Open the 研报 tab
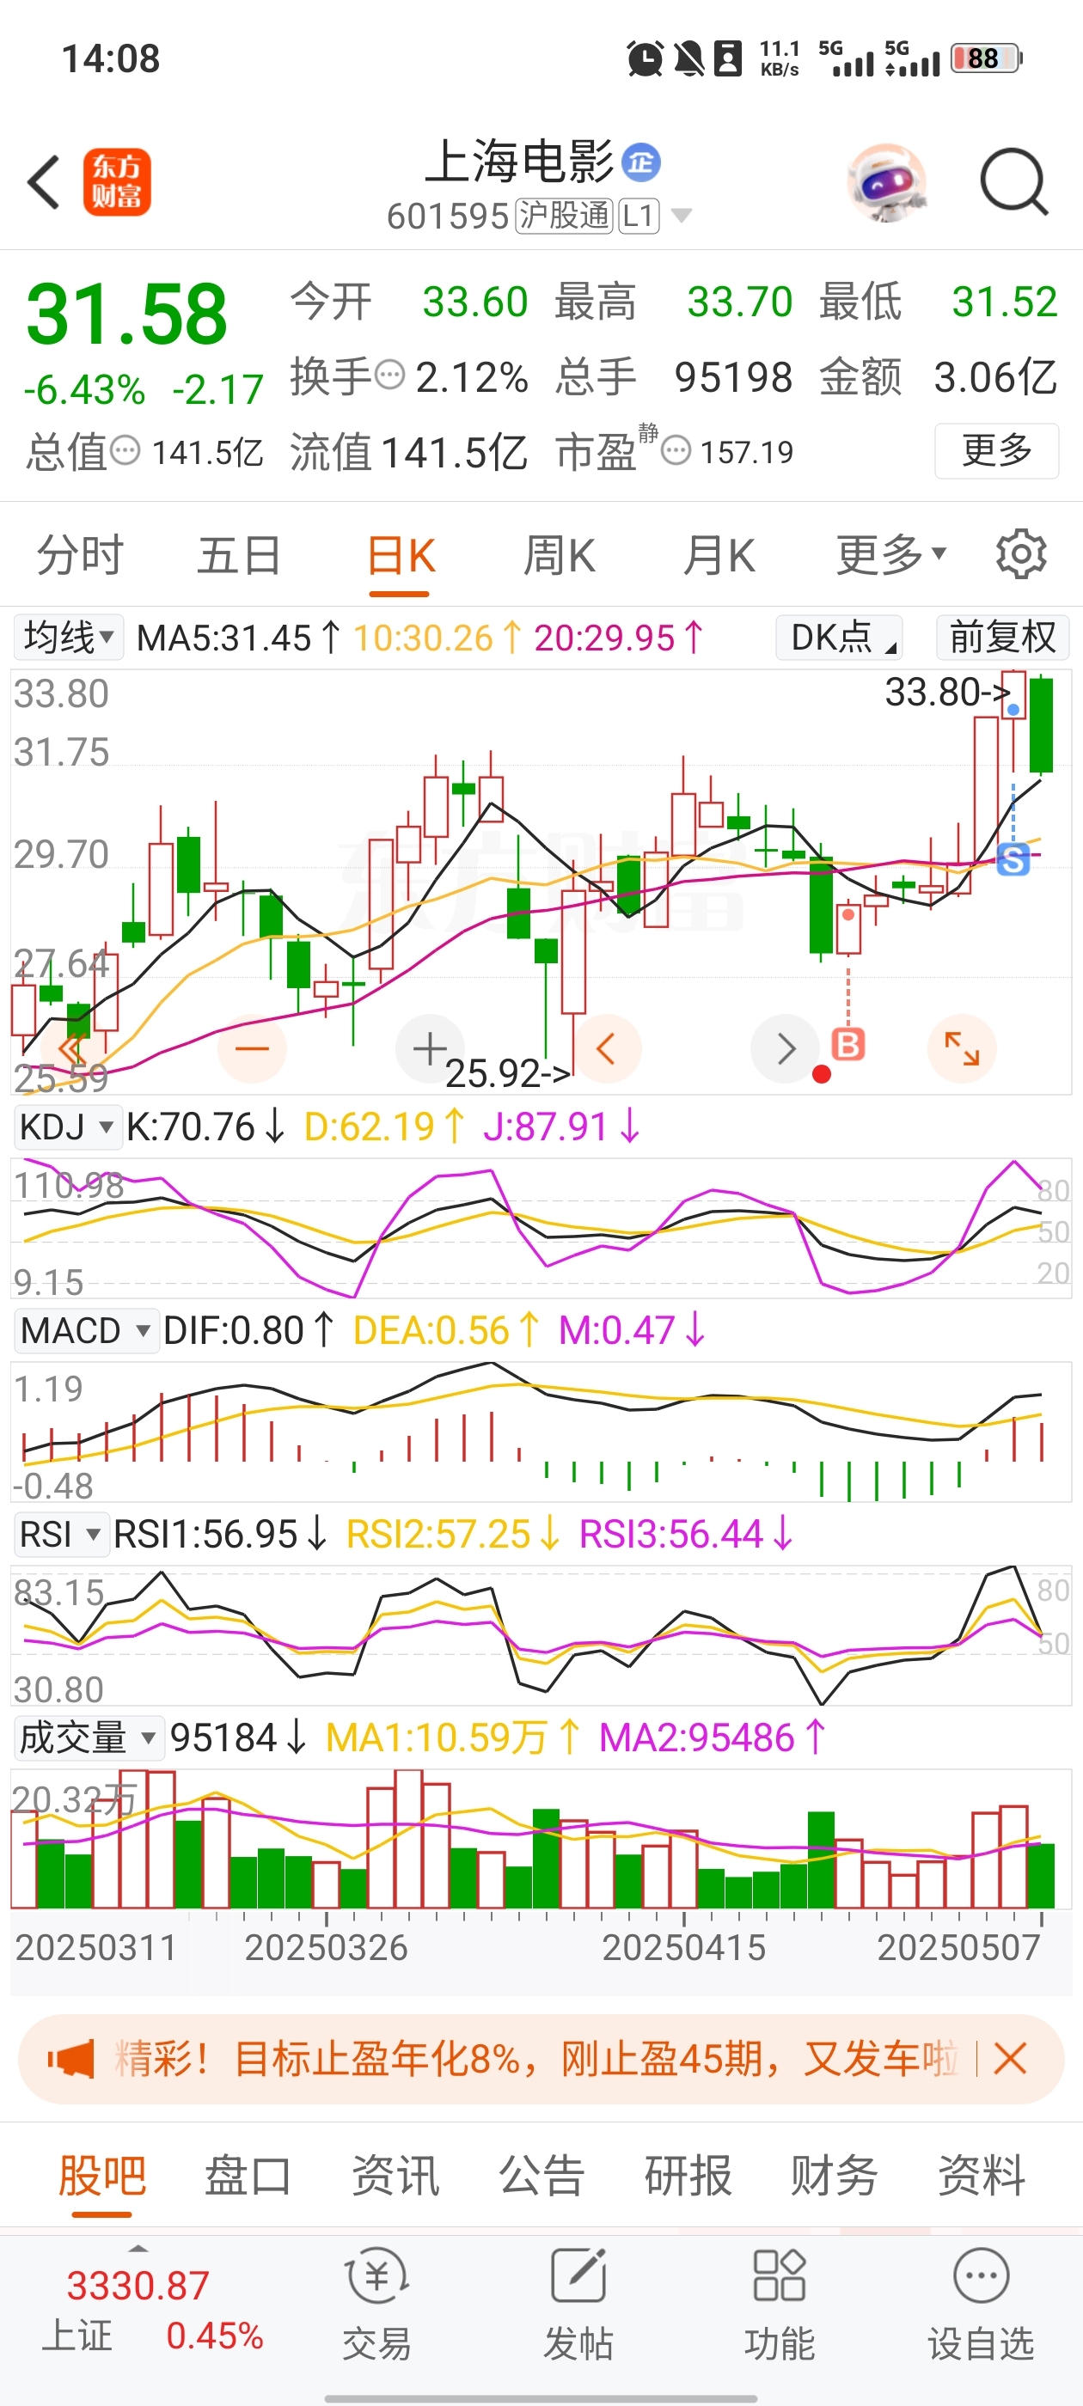The height and width of the screenshot is (2406, 1083). tap(688, 2176)
